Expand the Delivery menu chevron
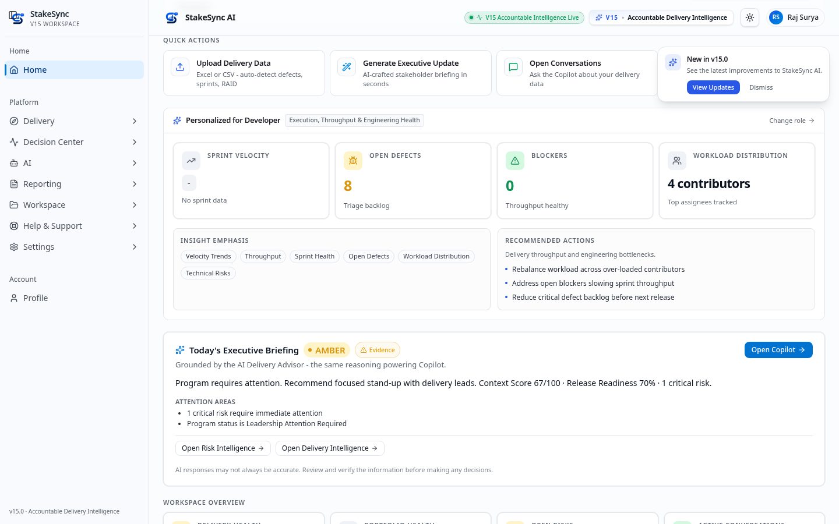The width and height of the screenshot is (839, 524). click(135, 121)
